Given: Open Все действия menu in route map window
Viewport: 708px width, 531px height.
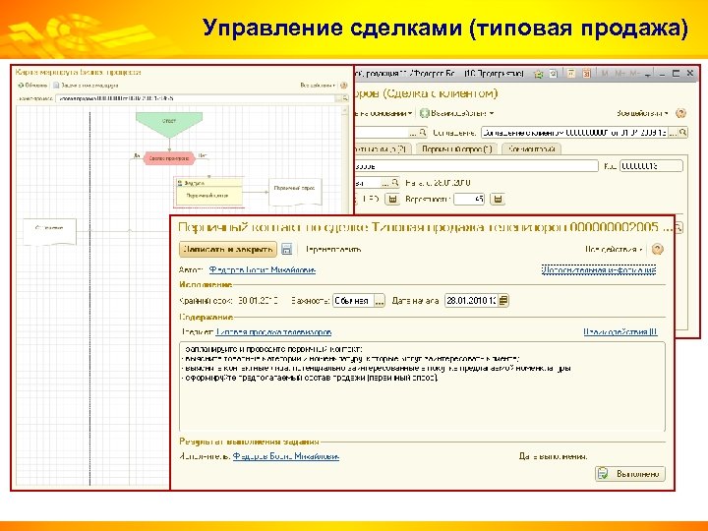Looking at the screenshot, I should 319,85.
